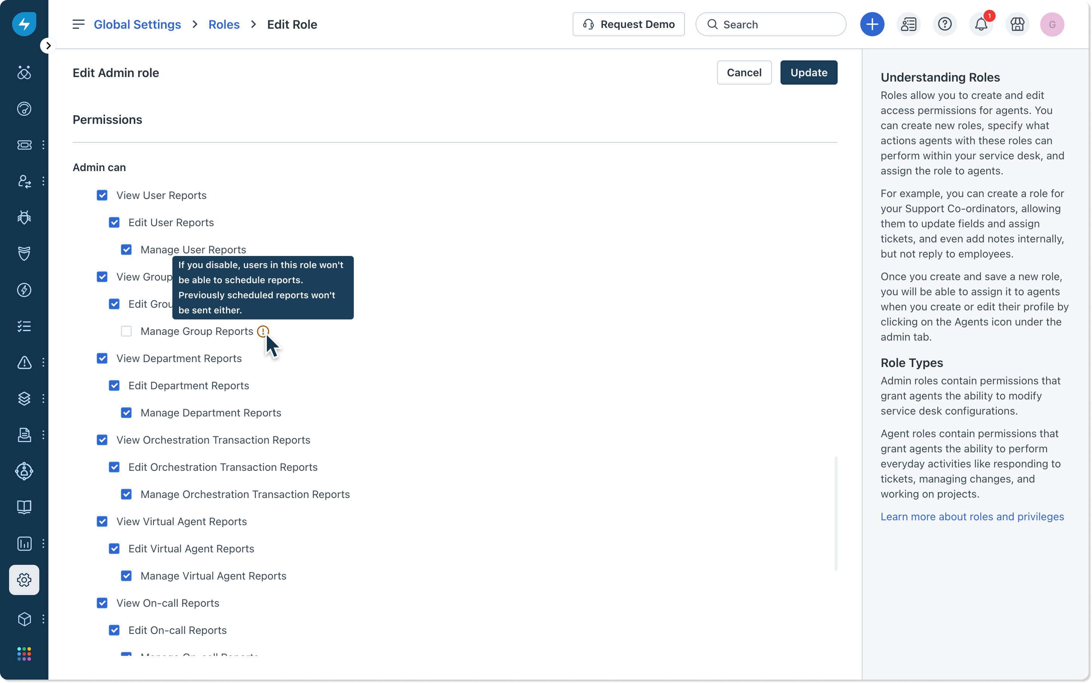Open the Admin settings gear in sidebar
Screen dimensions: 1092x683
[24, 580]
